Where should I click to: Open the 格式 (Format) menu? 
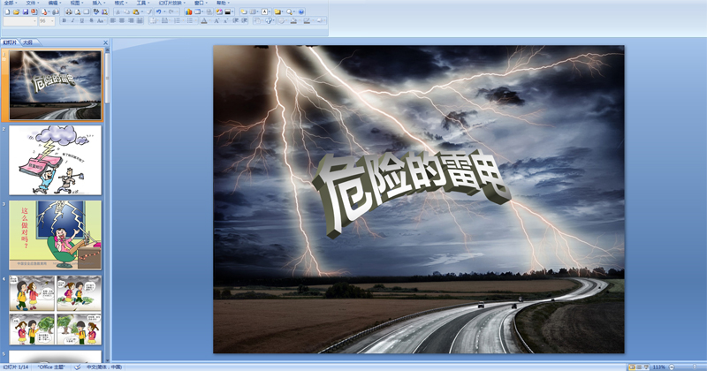[x=120, y=3]
